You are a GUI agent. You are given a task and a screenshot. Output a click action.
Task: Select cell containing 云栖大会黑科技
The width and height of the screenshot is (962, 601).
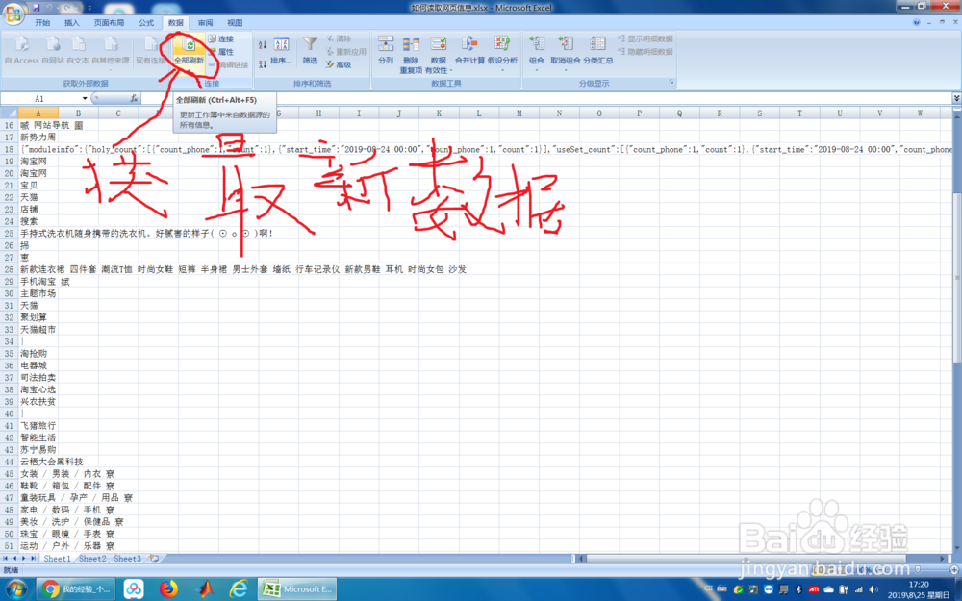click(52, 462)
